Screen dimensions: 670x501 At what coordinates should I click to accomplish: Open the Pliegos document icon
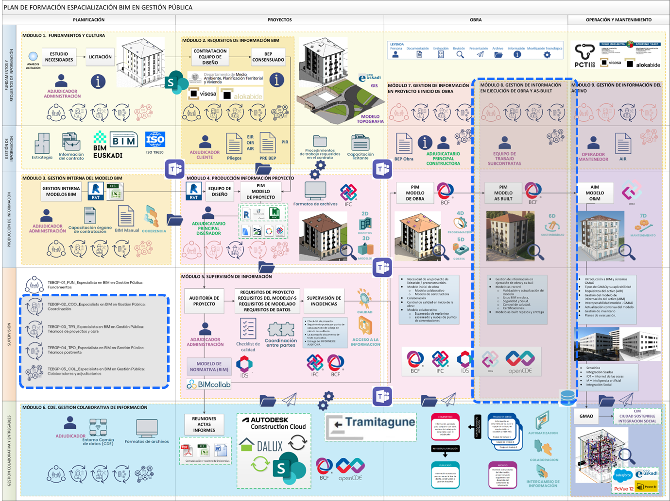click(234, 144)
